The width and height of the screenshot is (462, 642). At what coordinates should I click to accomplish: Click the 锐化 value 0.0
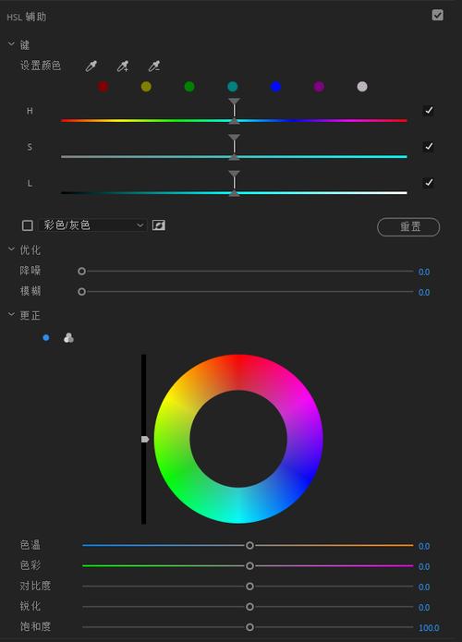coord(424,608)
